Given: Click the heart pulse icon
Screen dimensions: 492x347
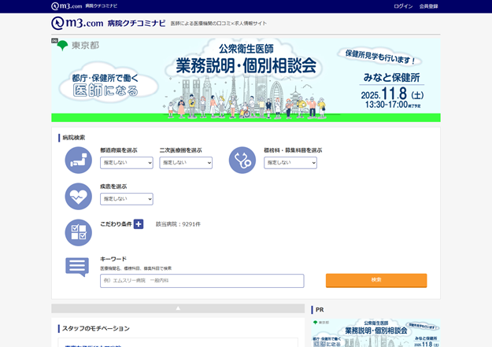Looking at the screenshot, I should point(79,197).
